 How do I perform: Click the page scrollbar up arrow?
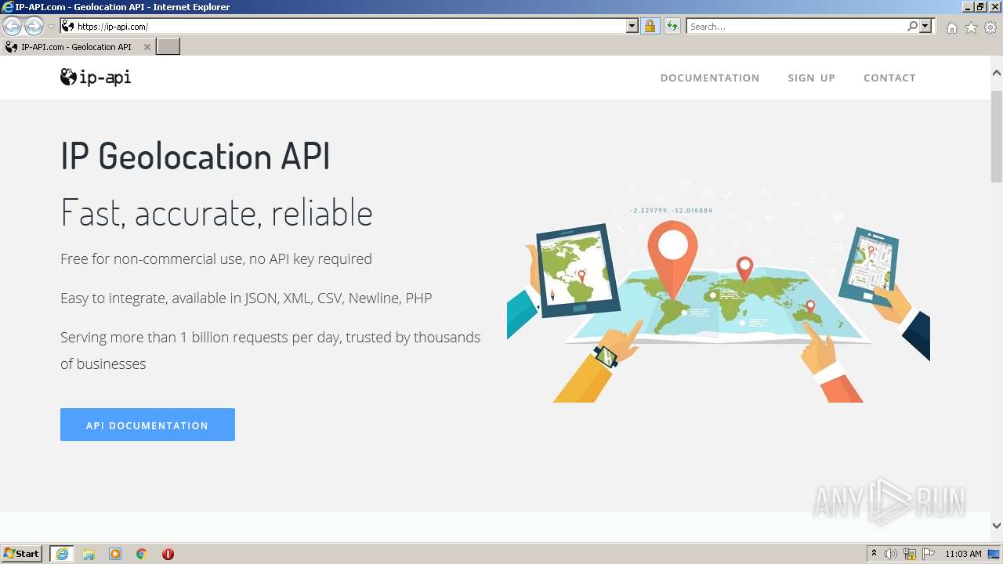pyautogui.click(x=997, y=73)
